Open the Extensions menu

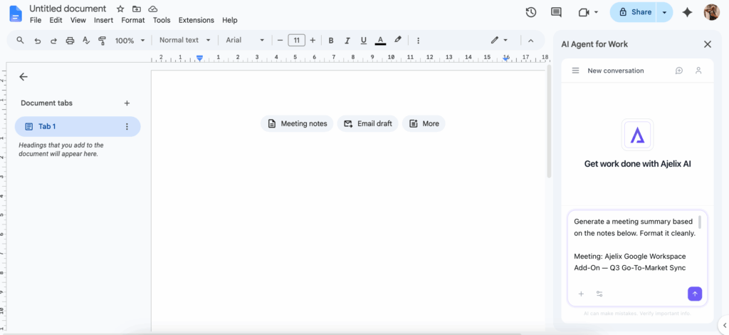coord(196,20)
